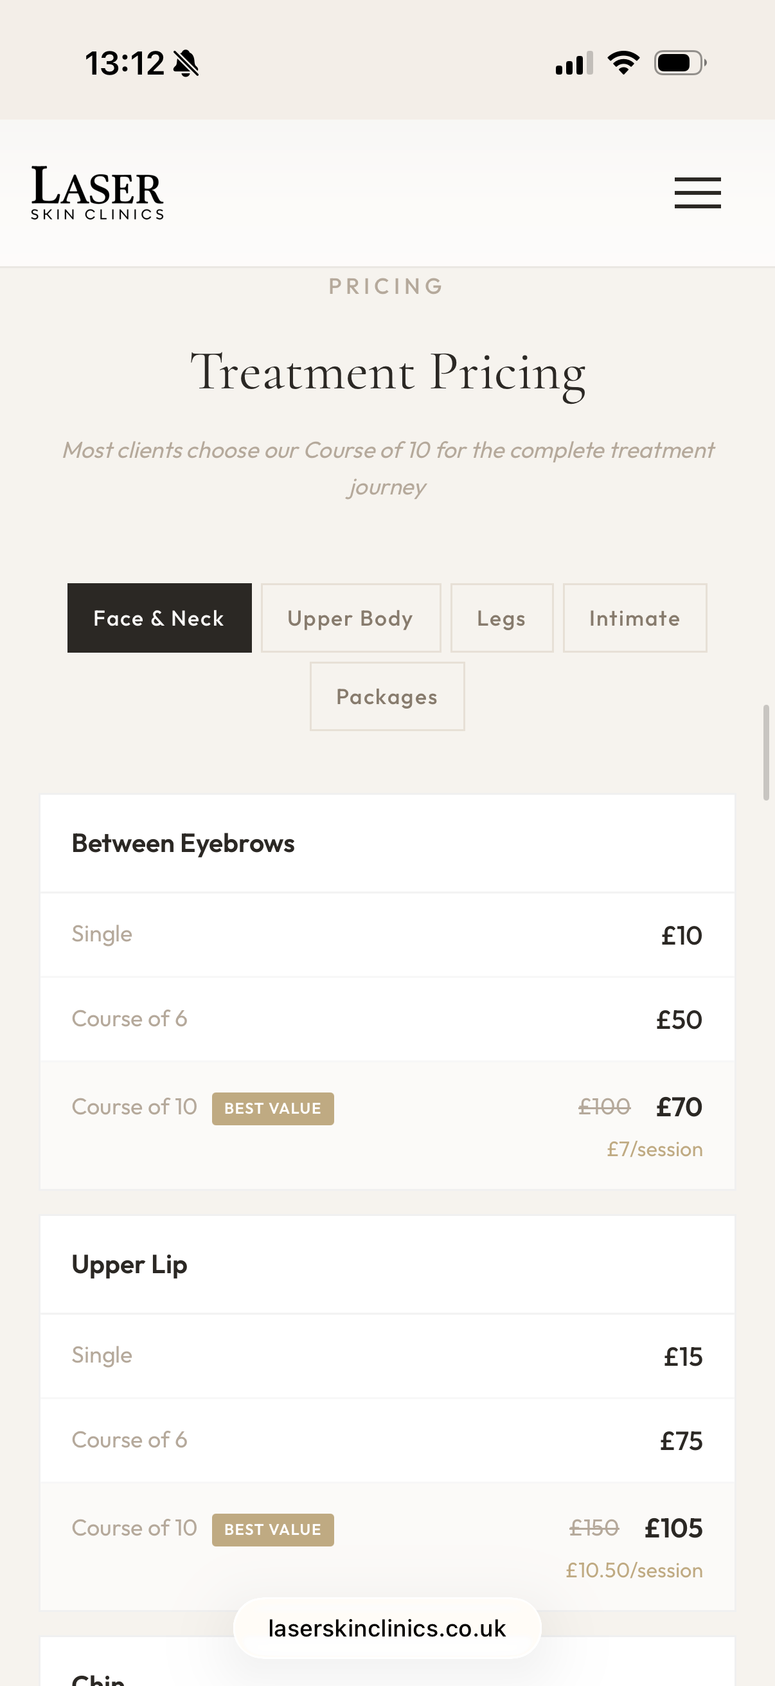Select the Legs category

click(501, 617)
